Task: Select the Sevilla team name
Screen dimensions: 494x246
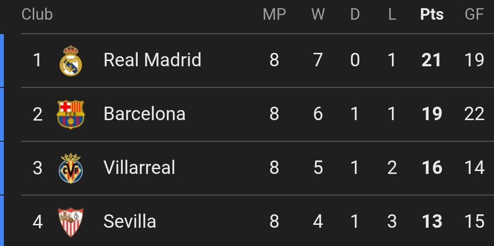Action: [130, 221]
